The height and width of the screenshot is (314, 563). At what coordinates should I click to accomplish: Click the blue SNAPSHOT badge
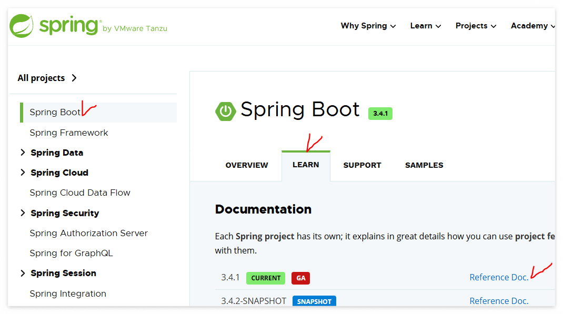[x=314, y=301]
